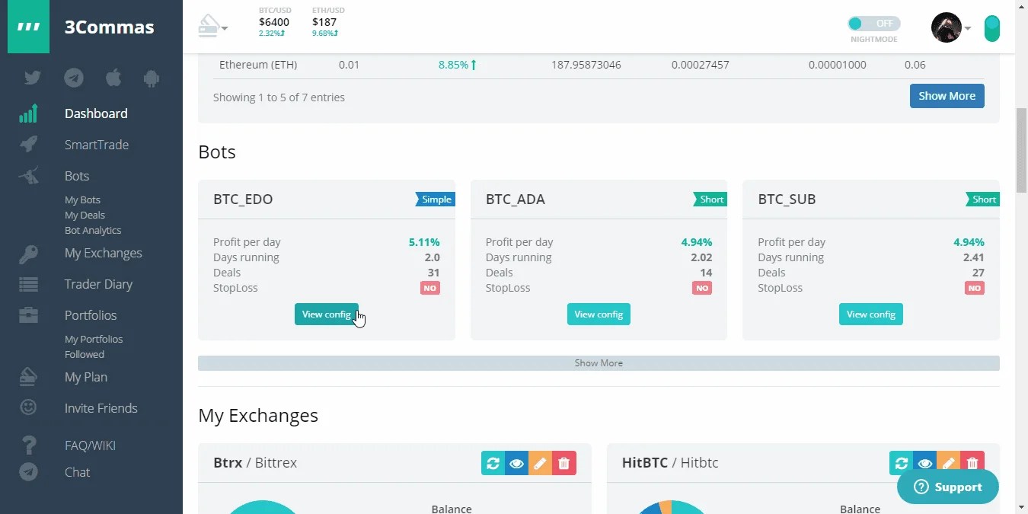Viewport: 1028px width, 514px height.
Task: Open the profile avatar dropdown
Action: pos(947,27)
